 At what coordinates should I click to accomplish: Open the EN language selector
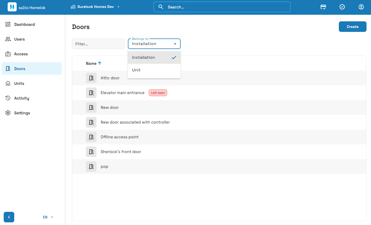48,217
